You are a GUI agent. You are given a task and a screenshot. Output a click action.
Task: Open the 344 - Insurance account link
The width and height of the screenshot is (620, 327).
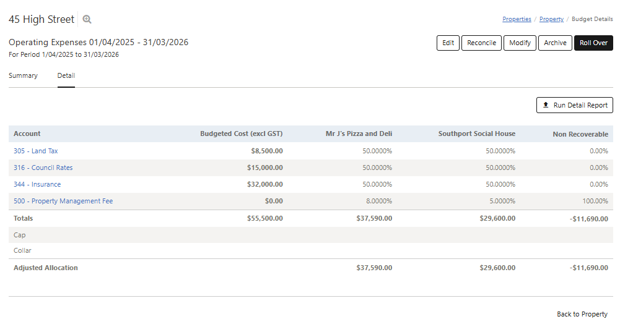point(37,184)
